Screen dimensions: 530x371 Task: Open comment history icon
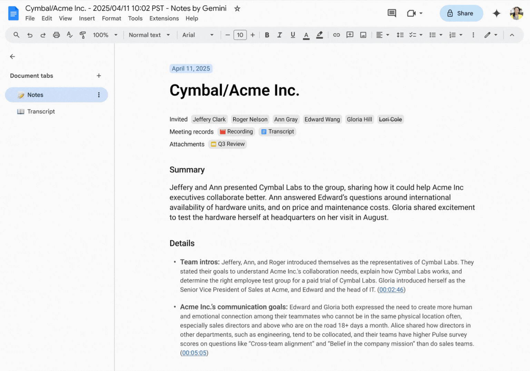(392, 13)
